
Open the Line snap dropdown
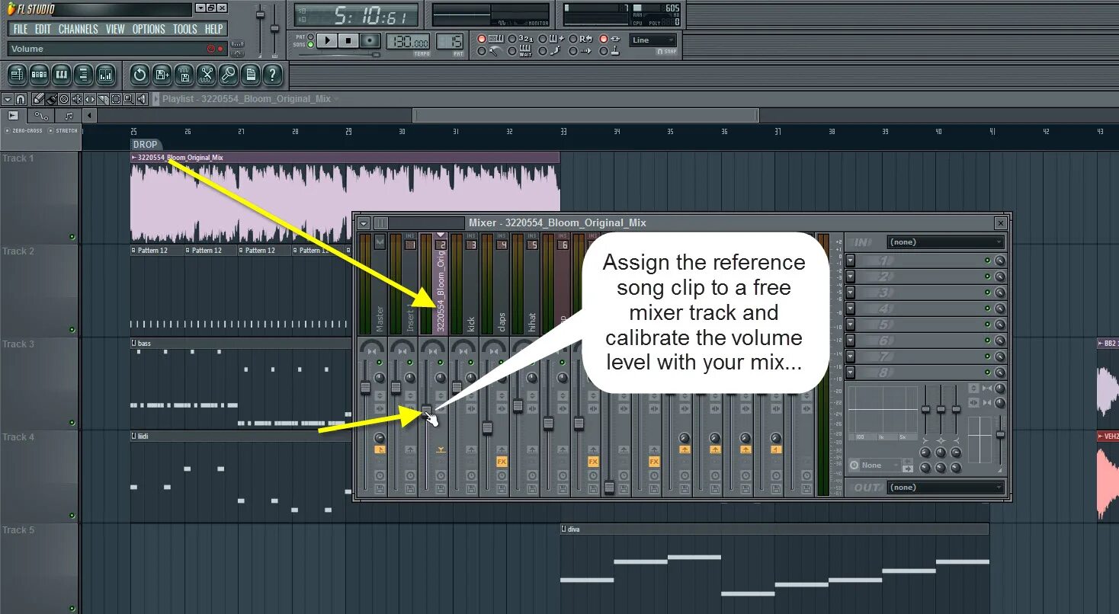pos(652,40)
